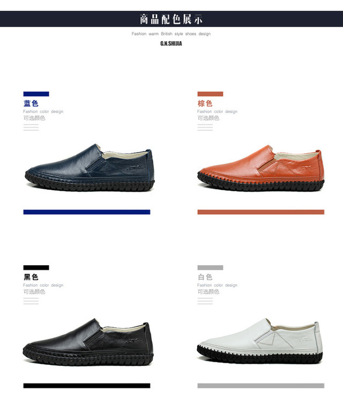Open the black shoe product image

coord(88,342)
